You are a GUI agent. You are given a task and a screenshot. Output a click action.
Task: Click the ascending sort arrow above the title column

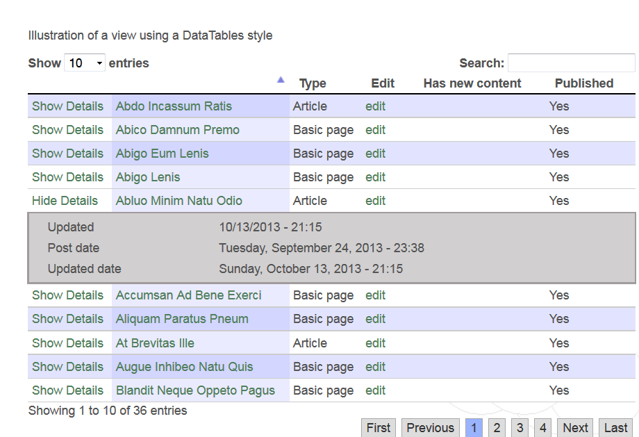(x=281, y=80)
